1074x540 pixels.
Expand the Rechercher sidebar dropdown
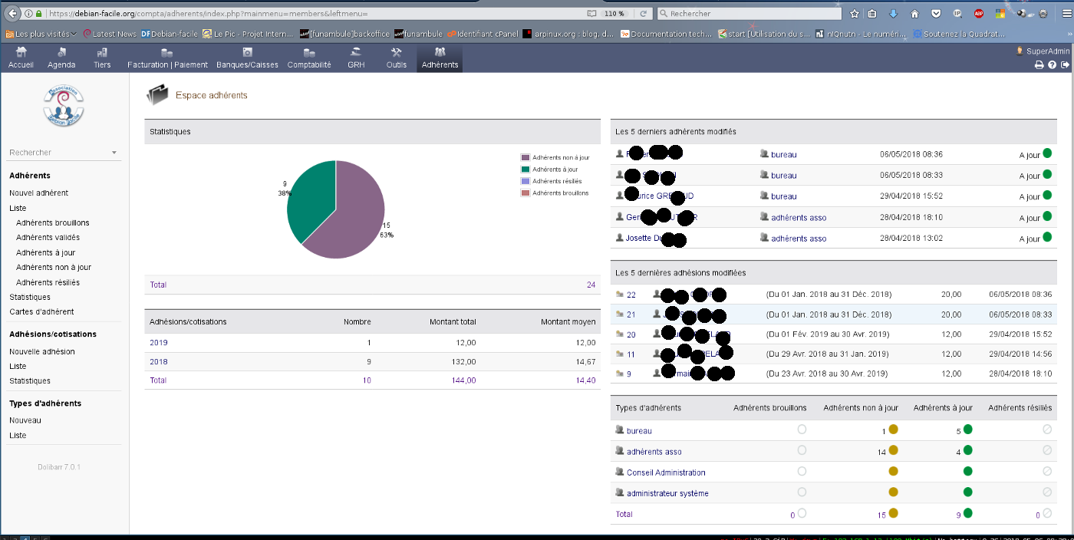coord(114,153)
